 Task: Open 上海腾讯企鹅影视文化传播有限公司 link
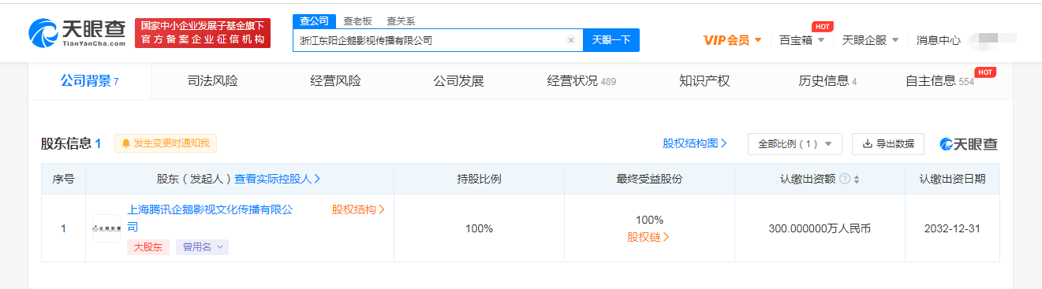pos(210,217)
